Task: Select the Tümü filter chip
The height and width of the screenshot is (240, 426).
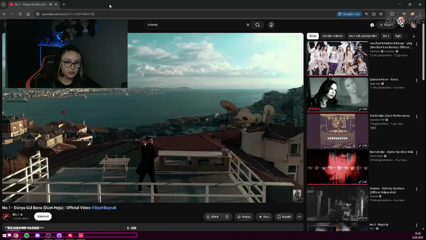Action: tap(313, 36)
